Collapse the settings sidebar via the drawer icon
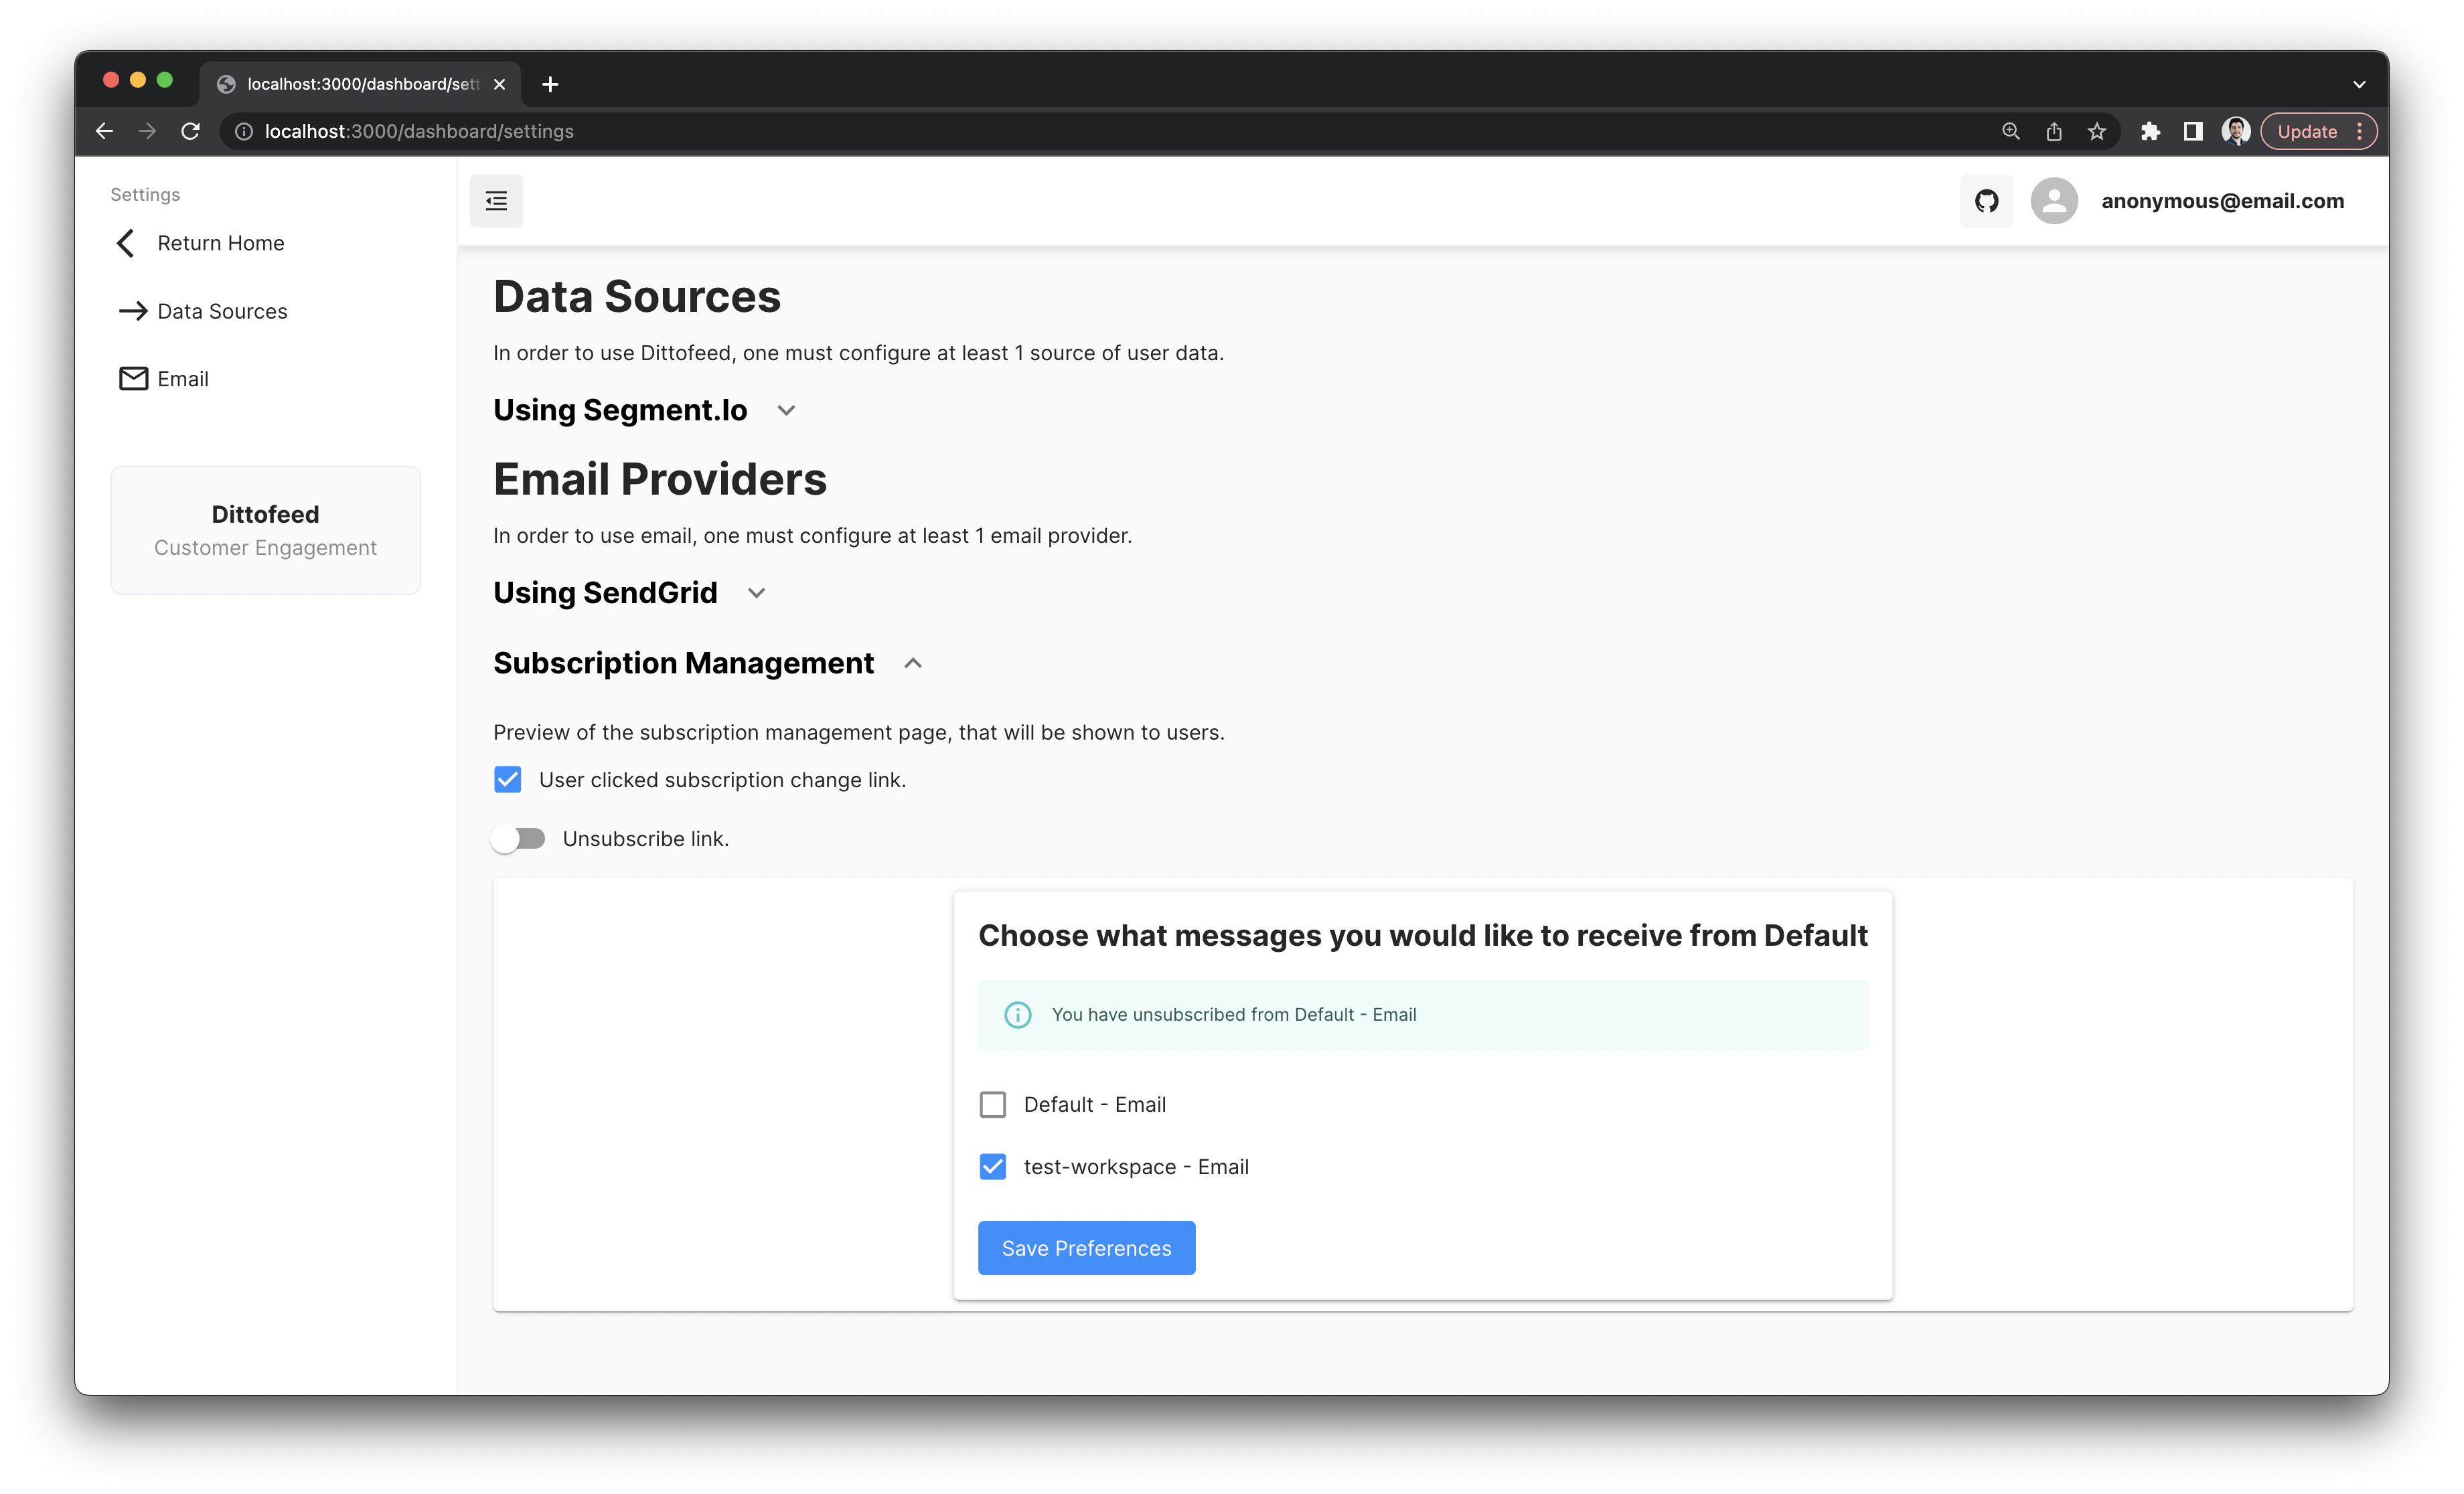The height and width of the screenshot is (1494, 2464). (496, 200)
